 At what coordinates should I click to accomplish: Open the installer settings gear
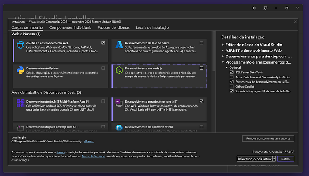254,8
